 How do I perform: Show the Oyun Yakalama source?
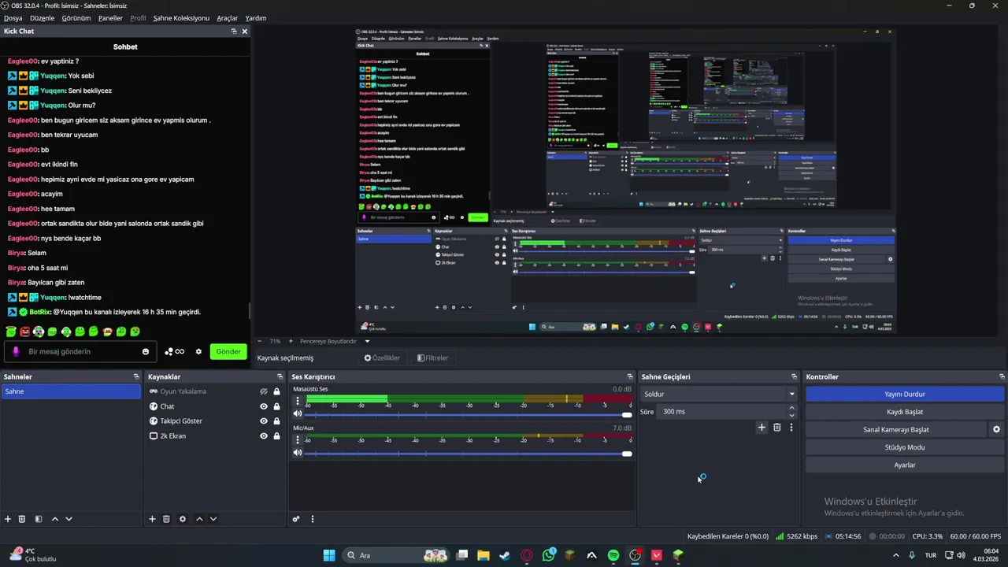coord(264,391)
